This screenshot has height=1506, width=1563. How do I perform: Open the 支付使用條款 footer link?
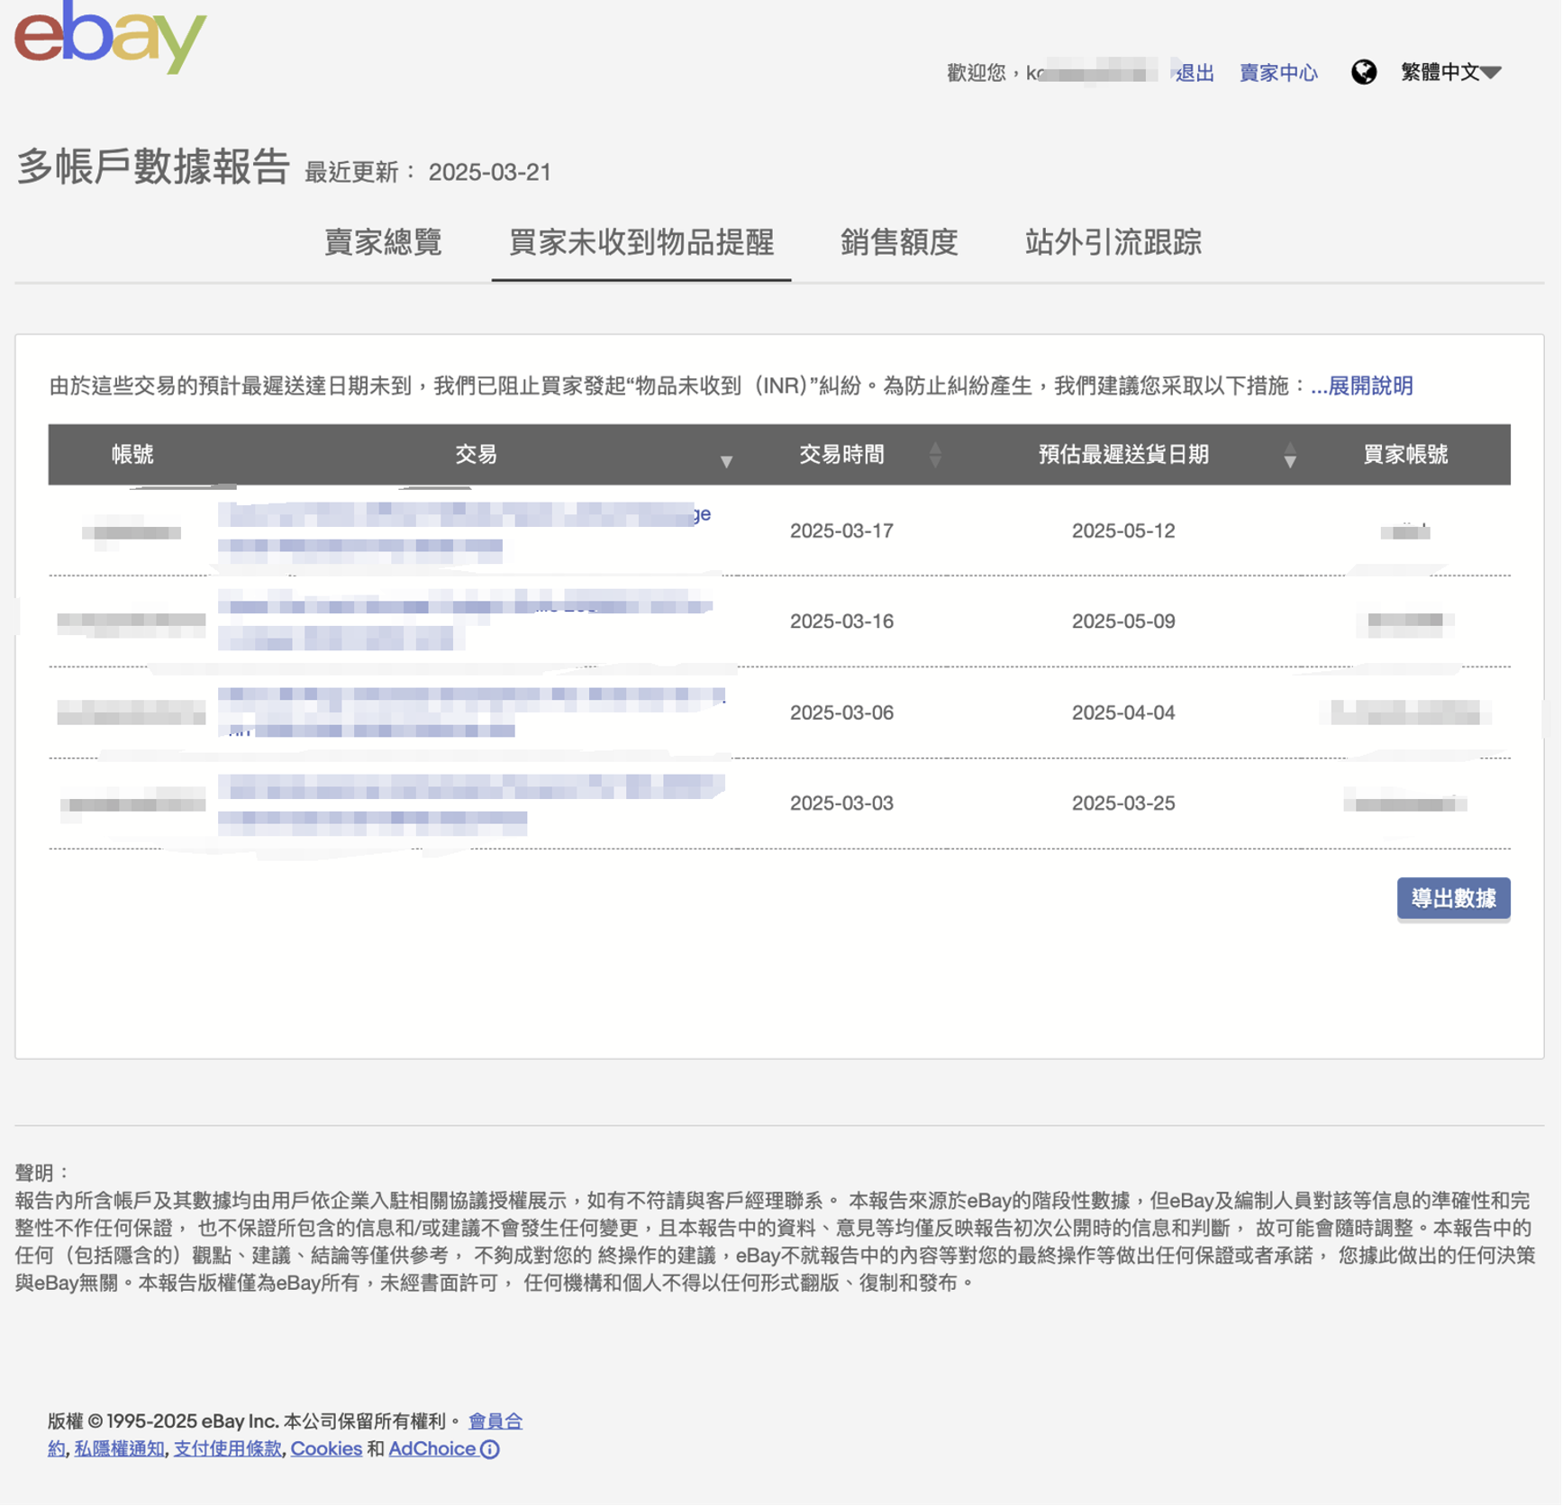click(x=227, y=1449)
